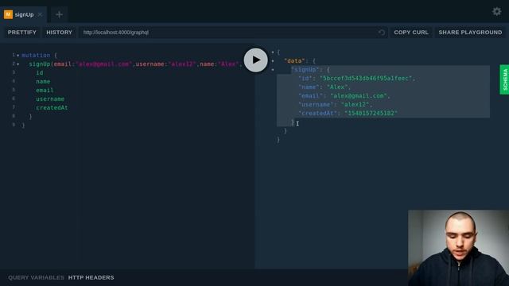Click the 'id' field in query
Image resolution: width=509 pixels, height=286 pixels.
click(40, 73)
